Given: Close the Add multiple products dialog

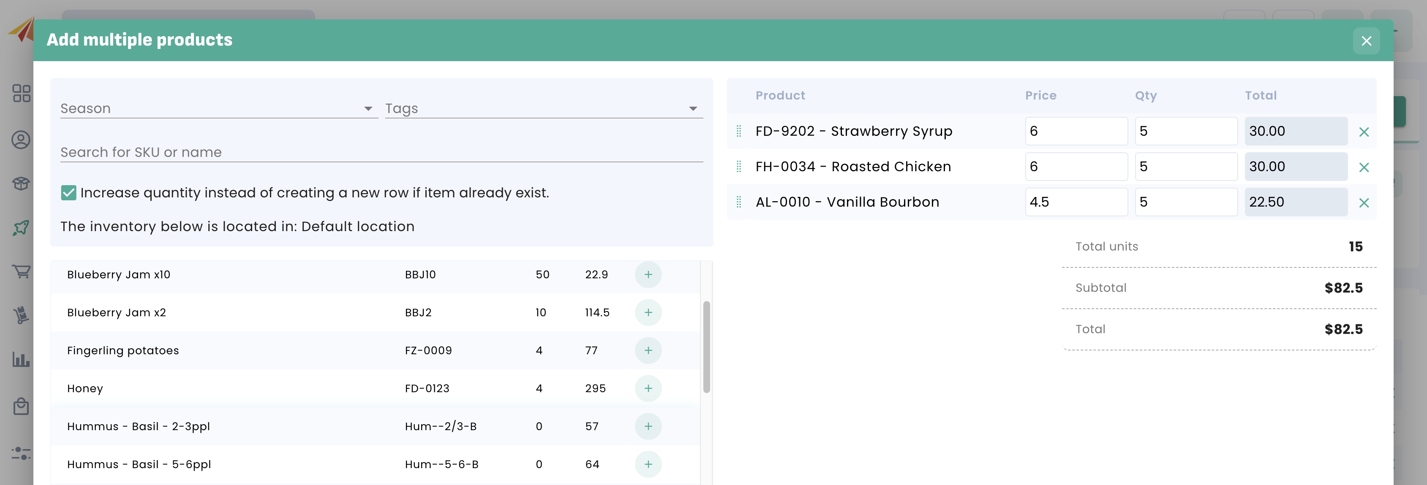Looking at the screenshot, I should [x=1365, y=41].
